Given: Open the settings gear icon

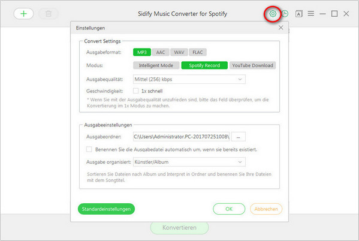Looking at the screenshot, I should [x=273, y=14].
